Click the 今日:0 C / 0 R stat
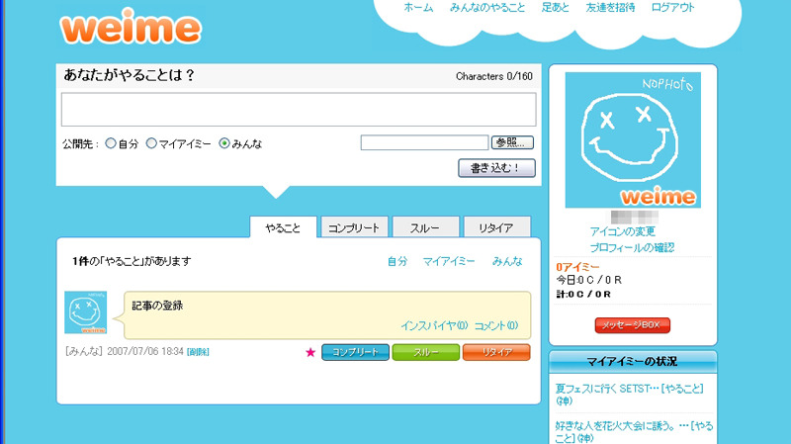 click(589, 280)
